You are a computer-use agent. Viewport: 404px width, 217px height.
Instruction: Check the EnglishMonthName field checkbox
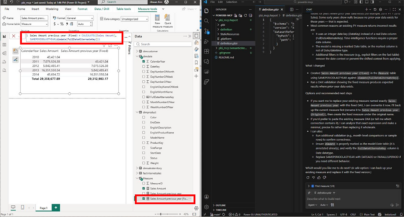(x=143, y=92)
